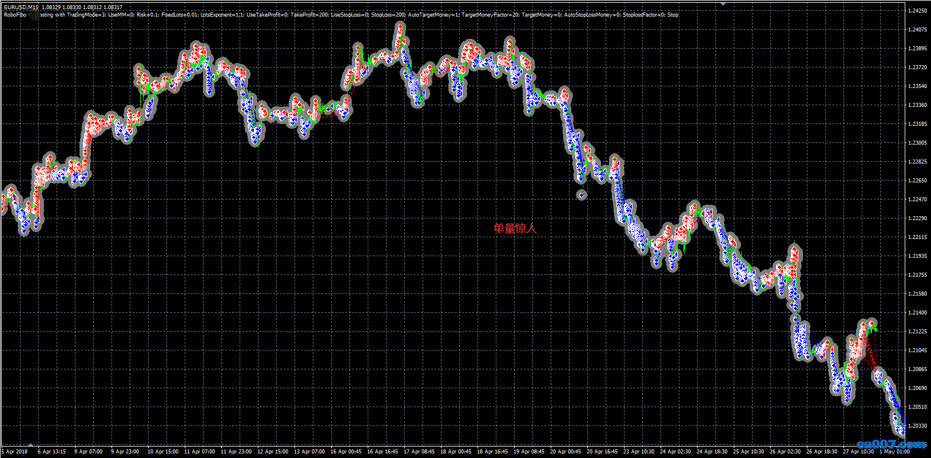This screenshot has height=458, width=931.
Task: Select the 25 Apr 10:30 time label
Action: pos(749,452)
